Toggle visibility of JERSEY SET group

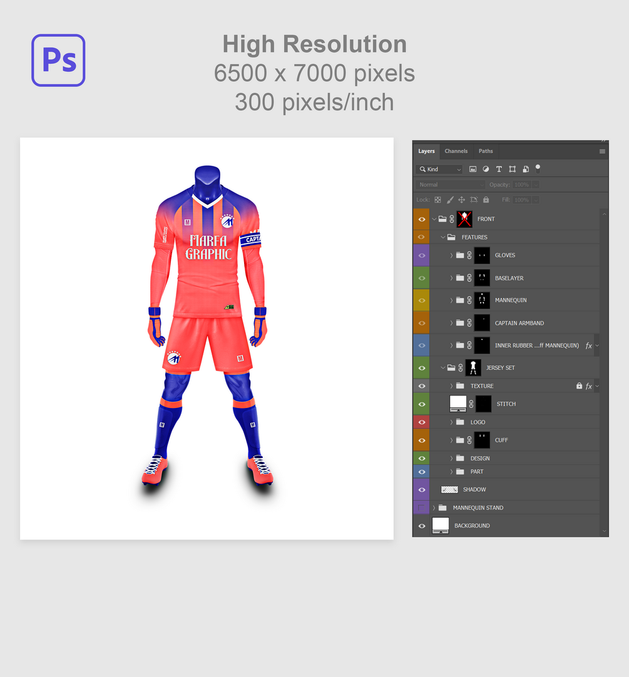click(422, 368)
